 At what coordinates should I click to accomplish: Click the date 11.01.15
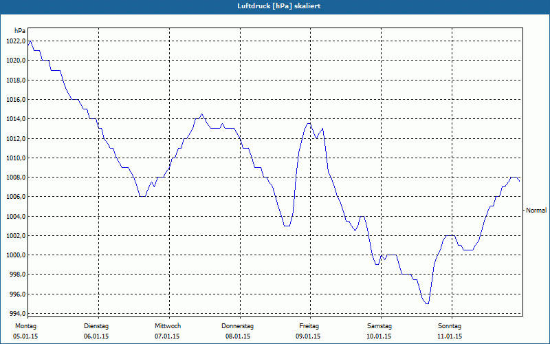450,336
